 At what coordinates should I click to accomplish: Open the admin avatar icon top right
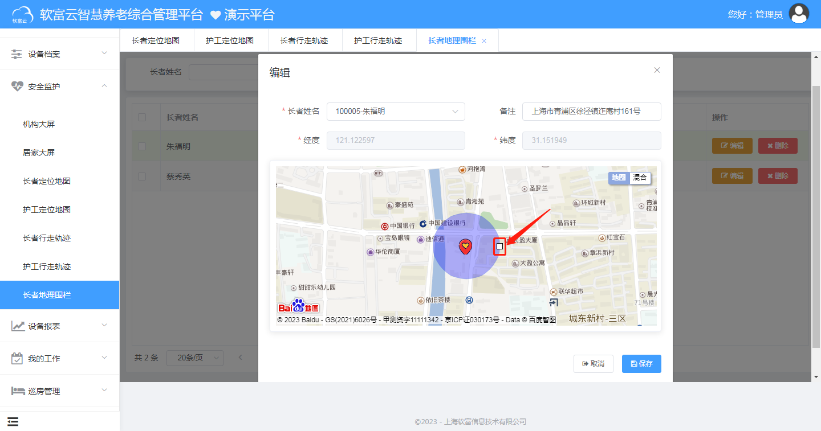click(799, 14)
